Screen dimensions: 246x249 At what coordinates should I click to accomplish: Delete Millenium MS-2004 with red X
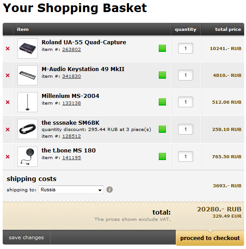pyautogui.click(x=8, y=102)
